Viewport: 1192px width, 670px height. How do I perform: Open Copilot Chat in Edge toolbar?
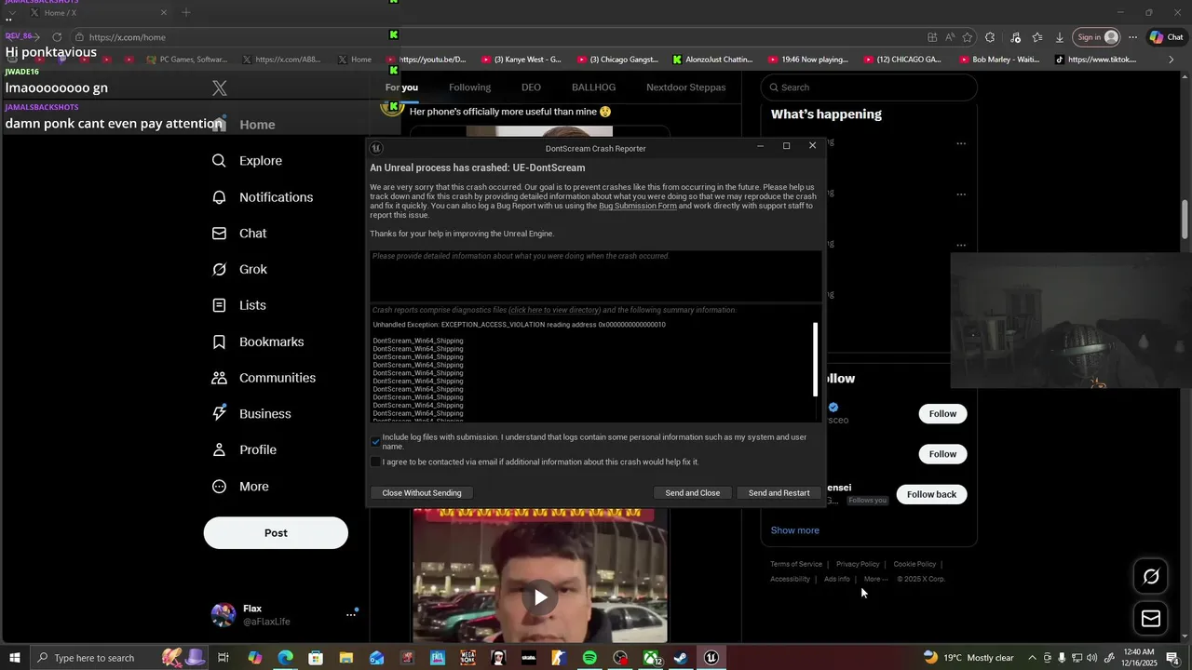coord(1166,37)
